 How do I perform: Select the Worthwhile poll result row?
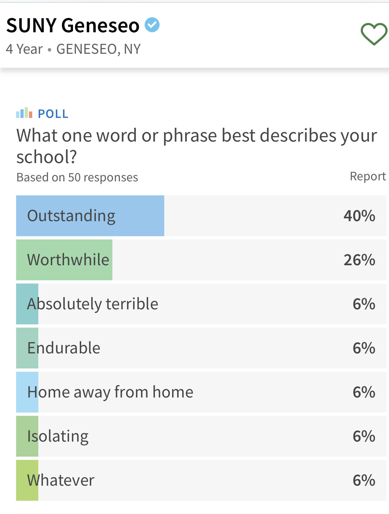(x=201, y=260)
